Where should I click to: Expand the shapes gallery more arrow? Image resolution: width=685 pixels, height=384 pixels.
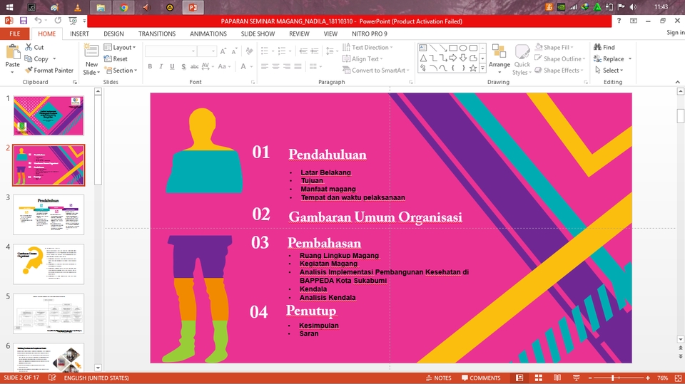tap(483, 68)
